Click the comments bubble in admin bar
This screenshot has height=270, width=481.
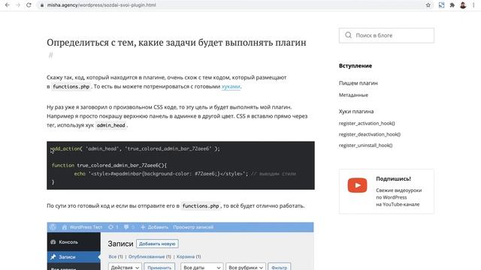[x=126, y=227]
